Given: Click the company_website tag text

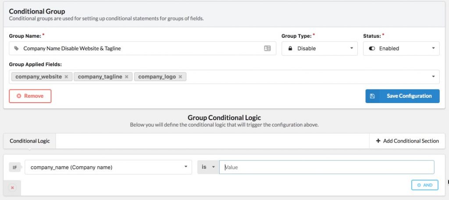Looking at the screenshot, I should [x=39, y=77].
